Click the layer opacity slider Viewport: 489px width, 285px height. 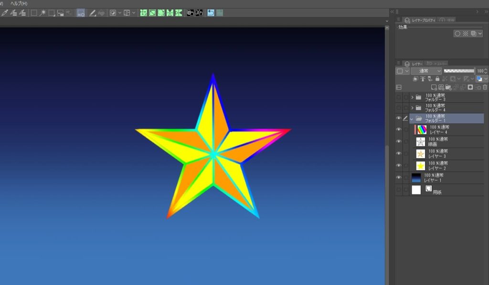[x=459, y=71]
